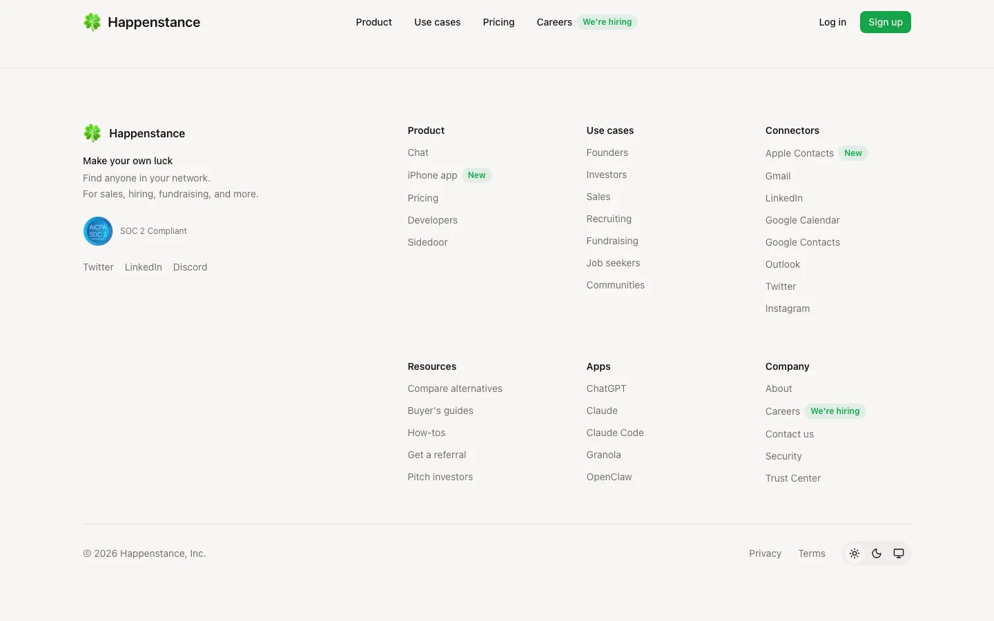The height and width of the screenshot is (621, 994).
Task: Click the footer We're hiring badge
Action: click(835, 411)
